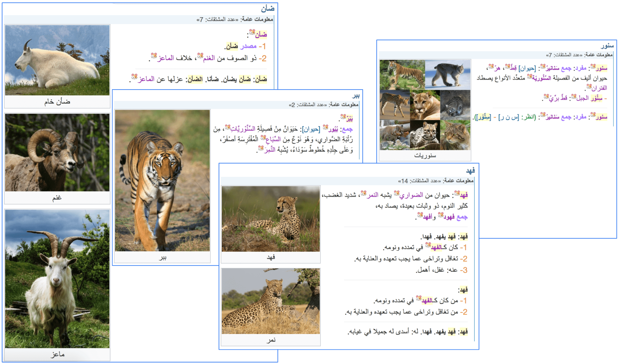Open the غنم ram thumbnail
Viewport: 620px width, 363px height.
tap(57, 152)
